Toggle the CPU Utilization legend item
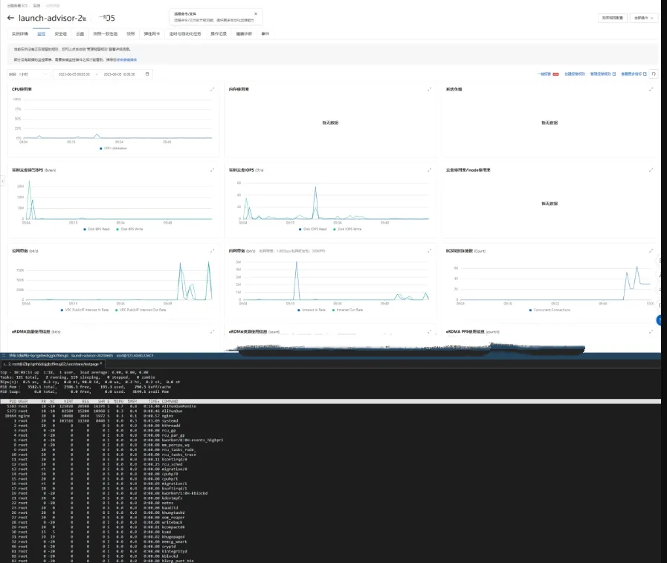Screen dimensions: 667x563 [113, 149]
